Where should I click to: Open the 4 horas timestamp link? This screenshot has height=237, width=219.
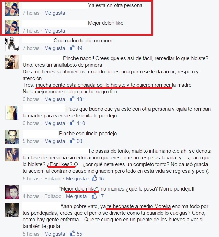pos(31,196)
